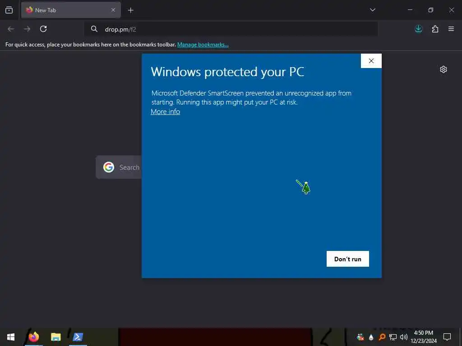Restore down the Firefox window
Viewport: 462px width, 346px height.
431,10
